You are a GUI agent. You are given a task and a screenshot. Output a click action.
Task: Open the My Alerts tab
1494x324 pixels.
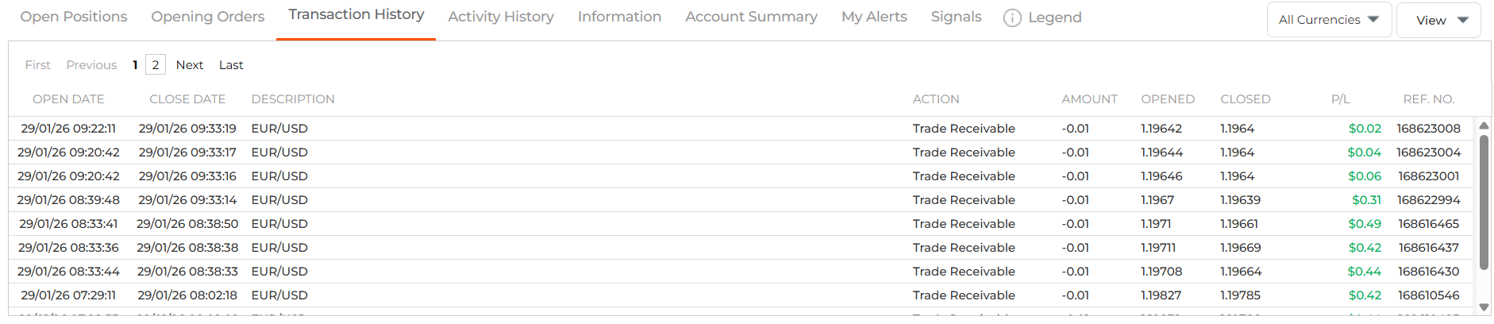tap(874, 17)
